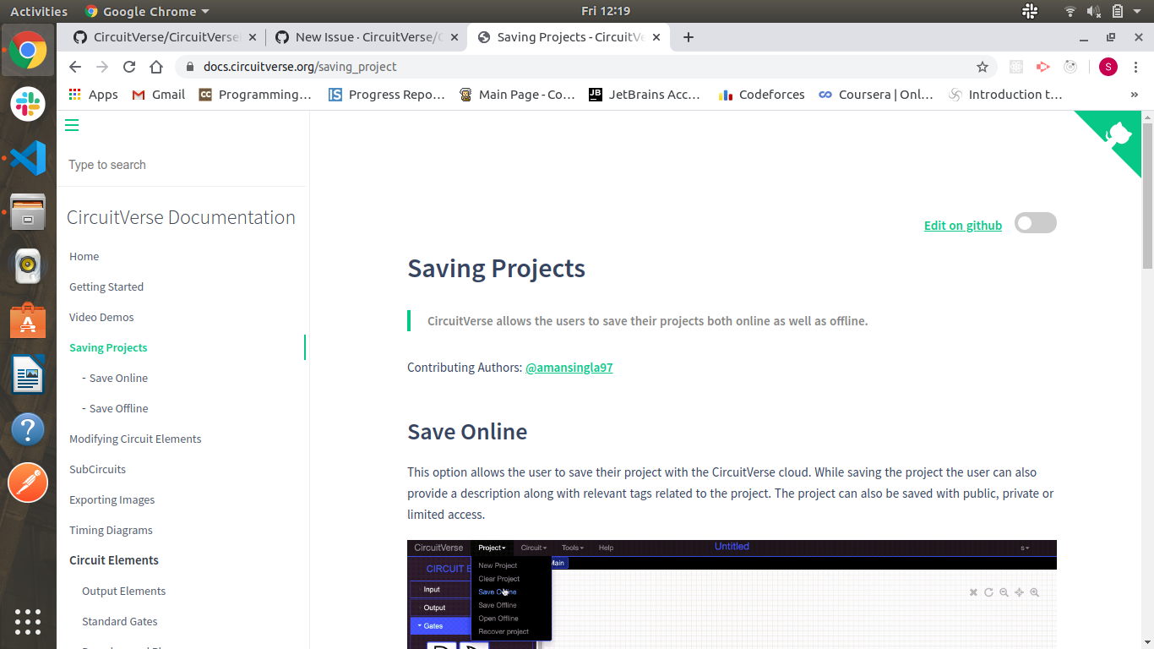Viewport: 1154px width, 649px height.
Task: Expand the bookmarks overflow chevron
Action: coord(1136,95)
